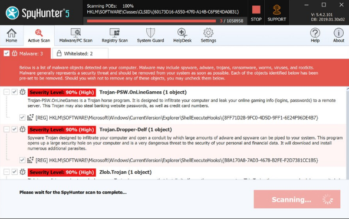Open the Support page
Viewport: 349px width, 219px height.
[x=276, y=13]
